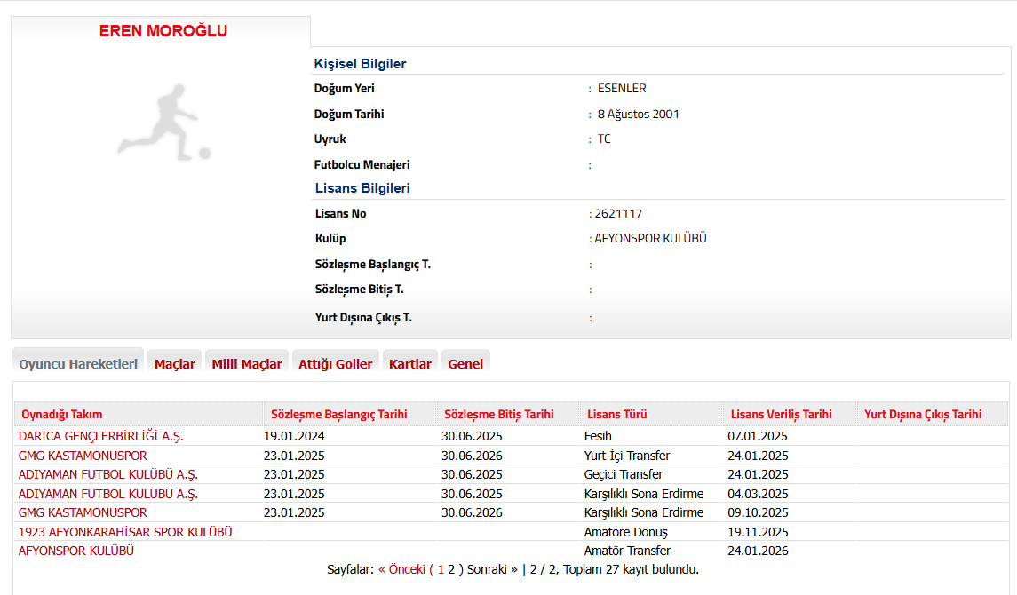Viewport: 1017px width, 595px height.
Task: Click the Sonraki » next page link
Action: [x=492, y=570]
